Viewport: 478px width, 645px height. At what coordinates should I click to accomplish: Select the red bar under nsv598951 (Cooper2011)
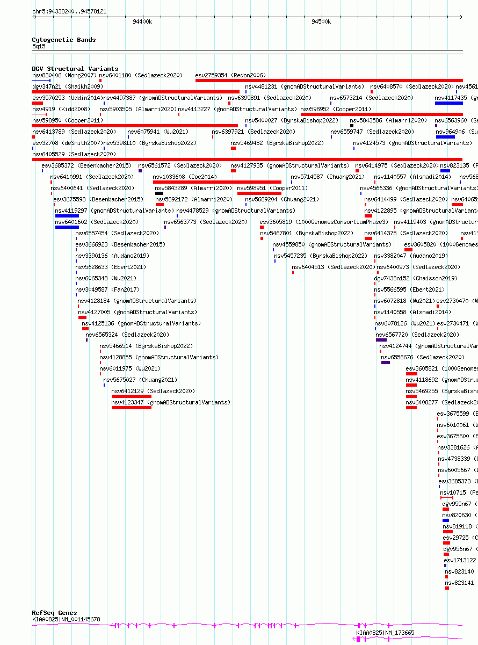(259, 193)
